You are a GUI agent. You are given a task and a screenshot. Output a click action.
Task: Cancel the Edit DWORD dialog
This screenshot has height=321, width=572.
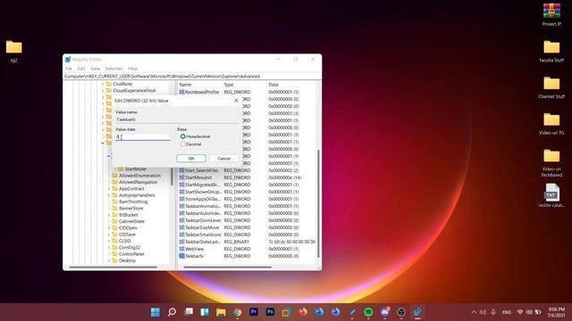(x=223, y=159)
